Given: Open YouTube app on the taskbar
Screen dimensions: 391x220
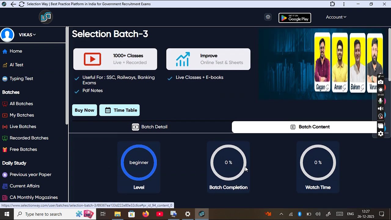Looking at the screenshot, I should [x=160, y=214].
